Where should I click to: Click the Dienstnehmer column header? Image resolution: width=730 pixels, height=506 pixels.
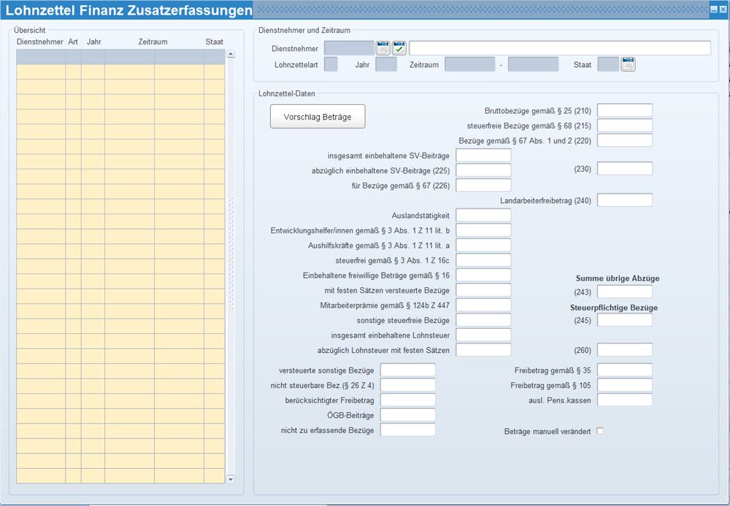pyautogui.click(x=40, y=42)
